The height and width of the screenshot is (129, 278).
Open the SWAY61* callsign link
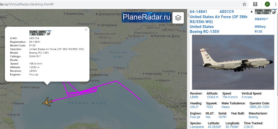pyautogui.click(x=261, y=19)
